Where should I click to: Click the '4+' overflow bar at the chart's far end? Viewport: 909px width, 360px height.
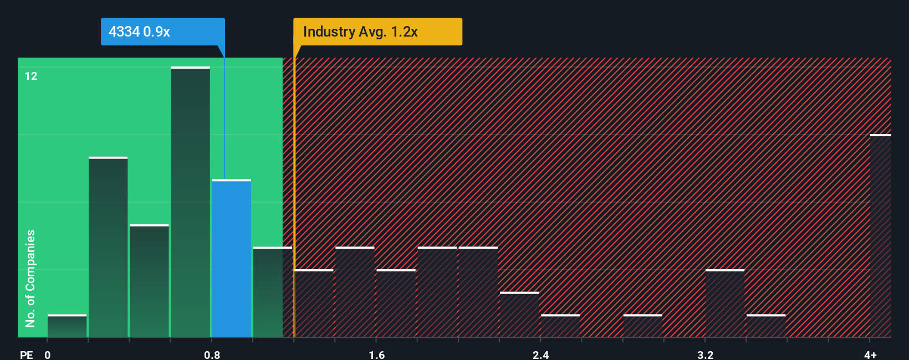881,235
